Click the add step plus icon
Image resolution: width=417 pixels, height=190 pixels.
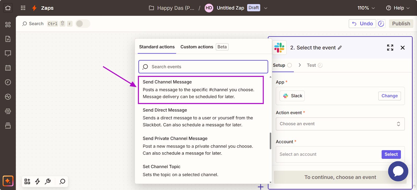coord(261,187)
